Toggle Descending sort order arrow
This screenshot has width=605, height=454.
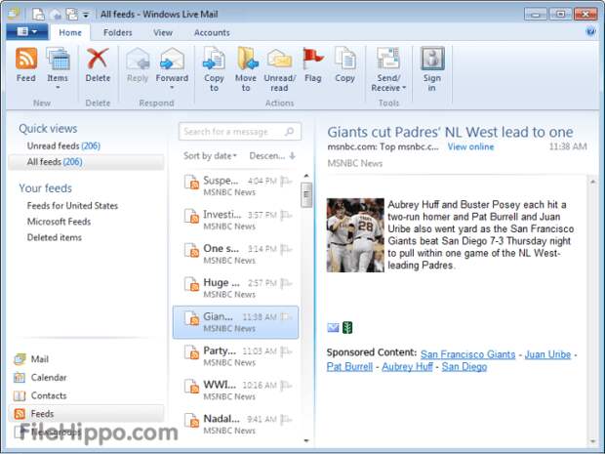293,156
